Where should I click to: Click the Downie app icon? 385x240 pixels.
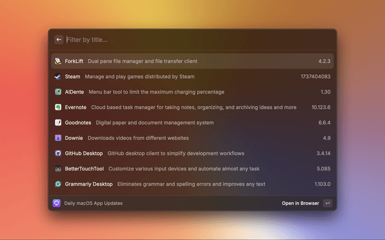click(58, 138)
